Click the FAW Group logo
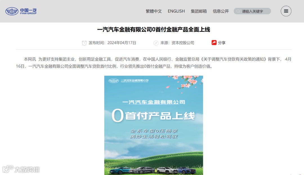Viewport: 304px width, 175px height. pos(21,11)
